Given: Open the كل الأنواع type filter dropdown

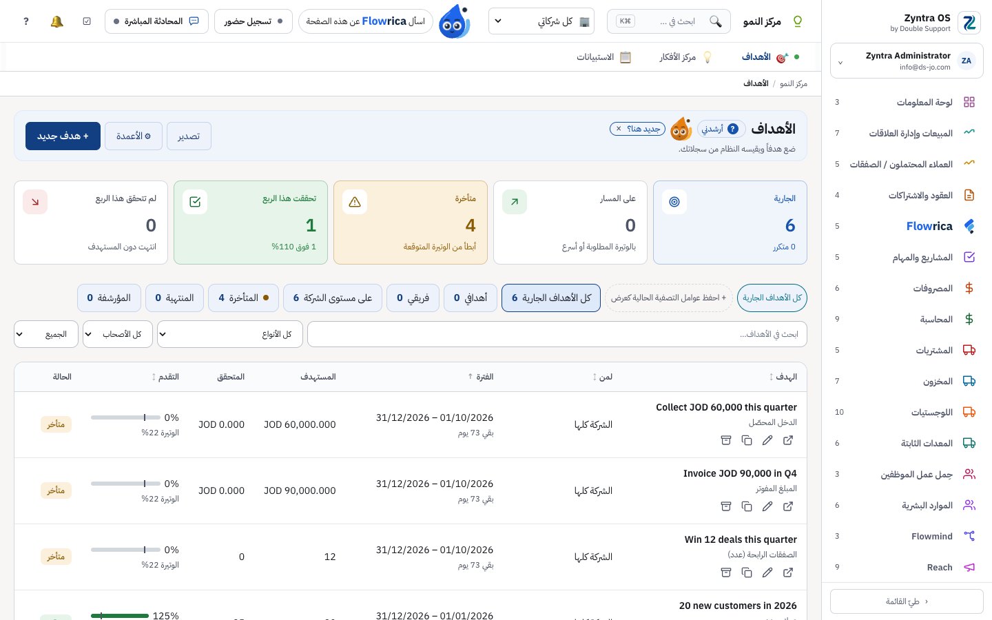Looking at the screenshot, I should 230,334.
